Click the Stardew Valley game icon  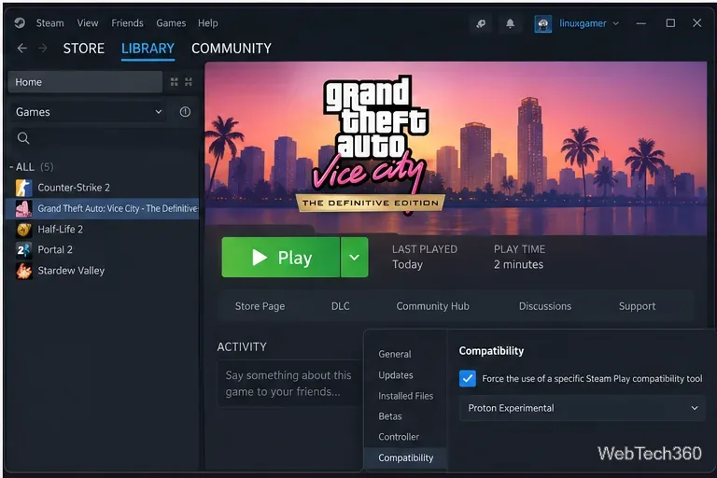tap(23, 271)
